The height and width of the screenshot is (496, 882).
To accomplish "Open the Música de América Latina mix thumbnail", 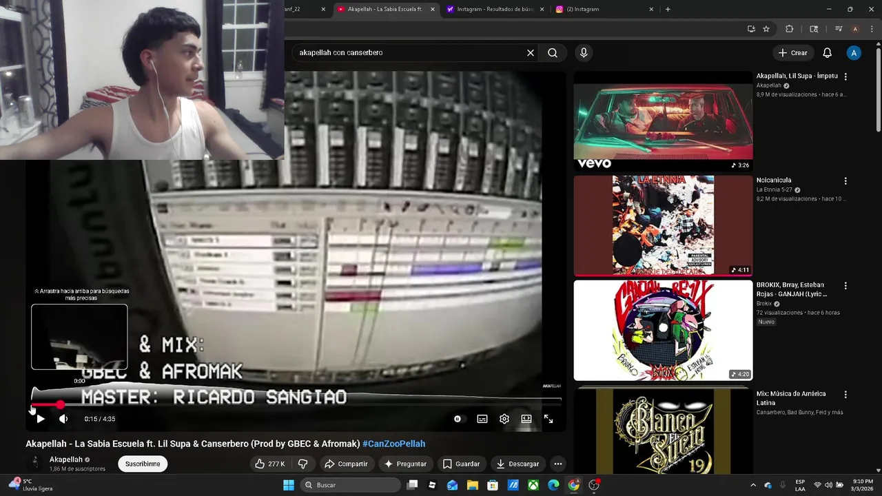I will (663, 431).
